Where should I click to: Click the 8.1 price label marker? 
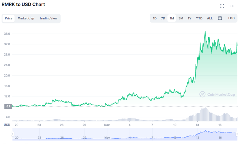point(8,106)
